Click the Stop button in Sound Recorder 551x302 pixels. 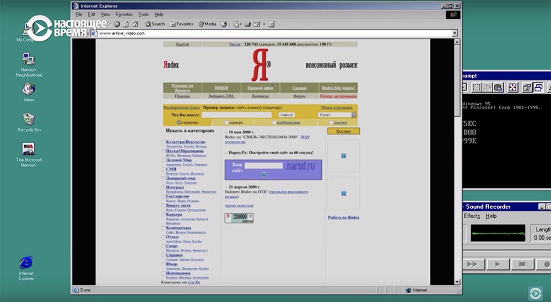pyautogui.click(x=522, y=264)
